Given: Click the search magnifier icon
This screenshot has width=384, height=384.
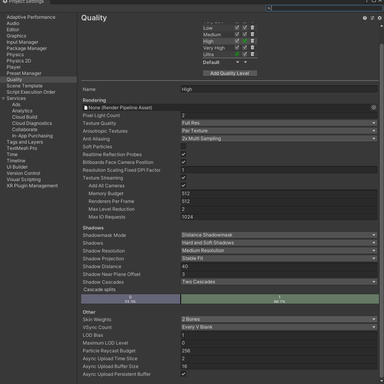Looking at the screenshot, I should [268, 8].
